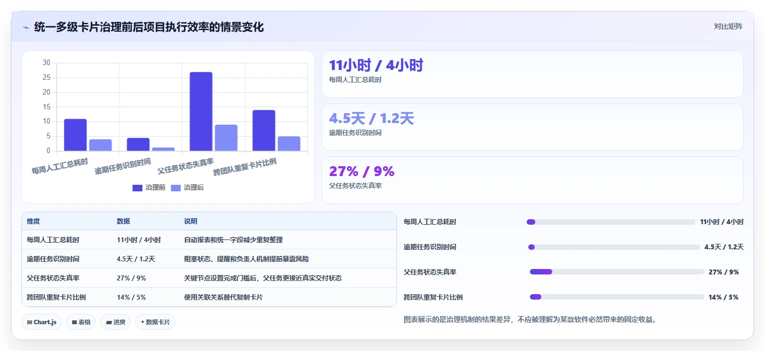Screen dimensions: 765x351
Task: Click the 27% / 9% data card value
Action: [x=361, y=172]
